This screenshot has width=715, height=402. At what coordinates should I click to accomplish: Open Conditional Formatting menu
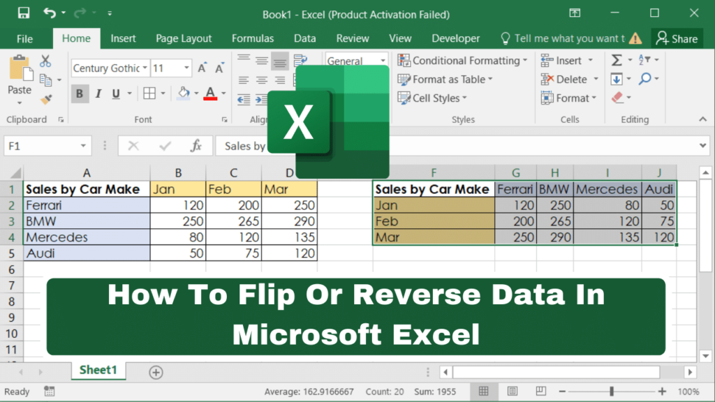(x=463, y=61)
